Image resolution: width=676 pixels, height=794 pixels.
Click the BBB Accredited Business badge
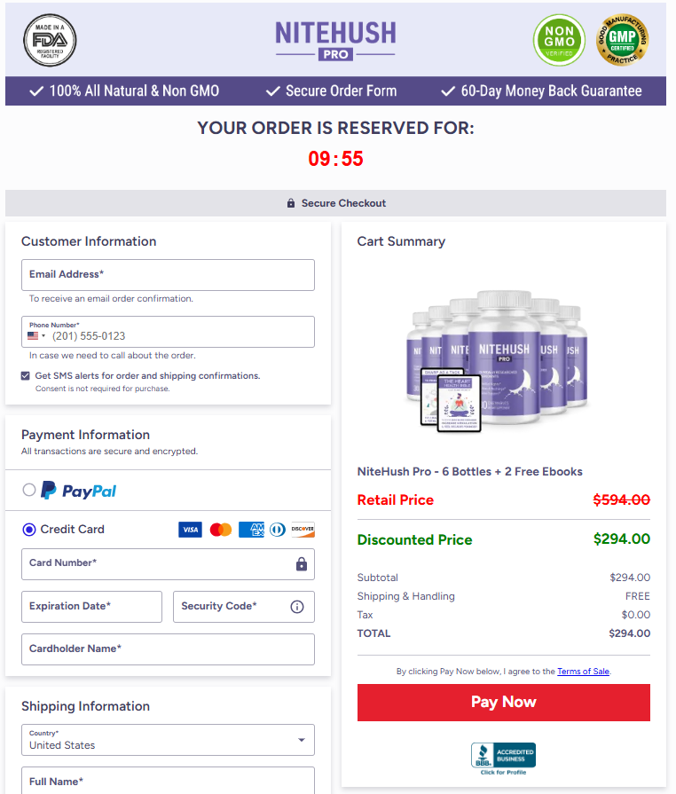tap(503, 753)
